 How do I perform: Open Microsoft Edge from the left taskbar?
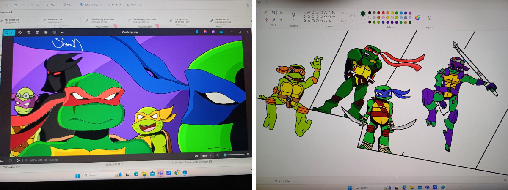[136, 174]
